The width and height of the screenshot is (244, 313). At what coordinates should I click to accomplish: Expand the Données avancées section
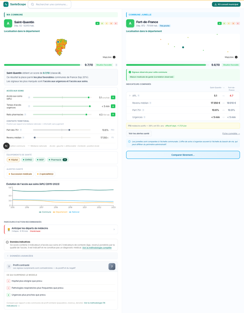coord(61,256)
